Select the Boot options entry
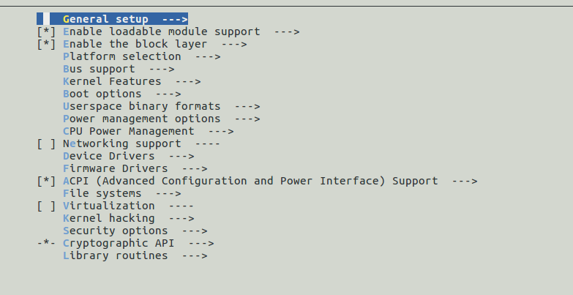The width and height of the screenshot is (573, 295). coord(102,94)
